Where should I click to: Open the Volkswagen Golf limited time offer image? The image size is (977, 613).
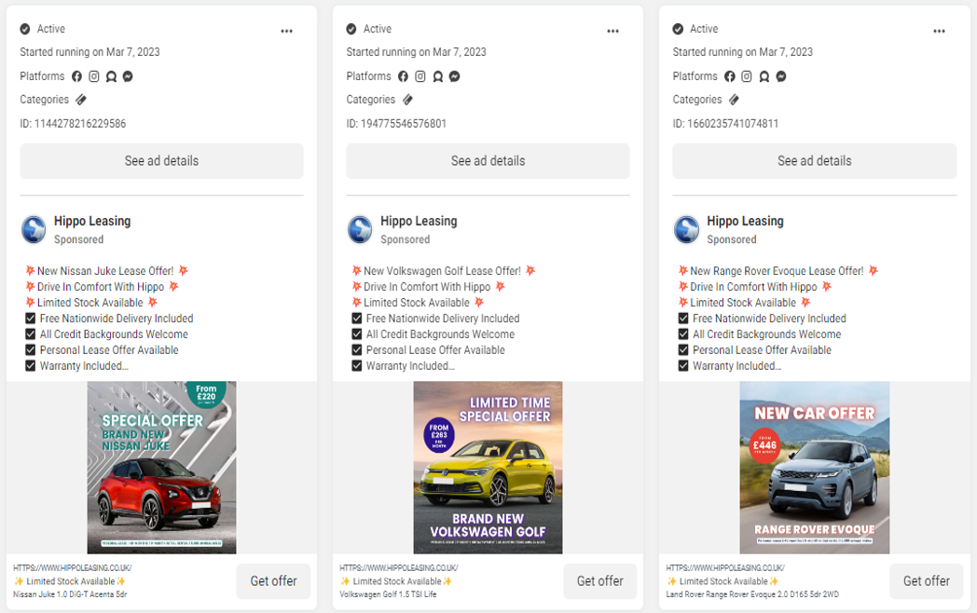point(488,468)
